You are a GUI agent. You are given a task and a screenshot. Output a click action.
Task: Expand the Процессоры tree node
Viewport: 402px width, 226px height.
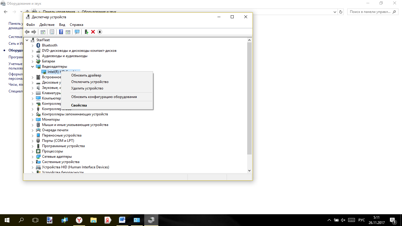[33, 151]
